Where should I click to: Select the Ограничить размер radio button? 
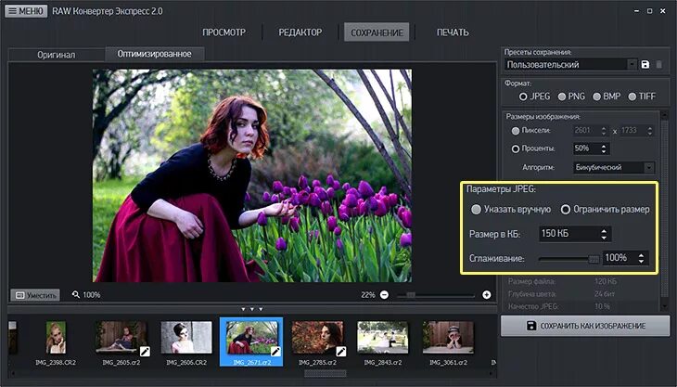click(605, 210)
